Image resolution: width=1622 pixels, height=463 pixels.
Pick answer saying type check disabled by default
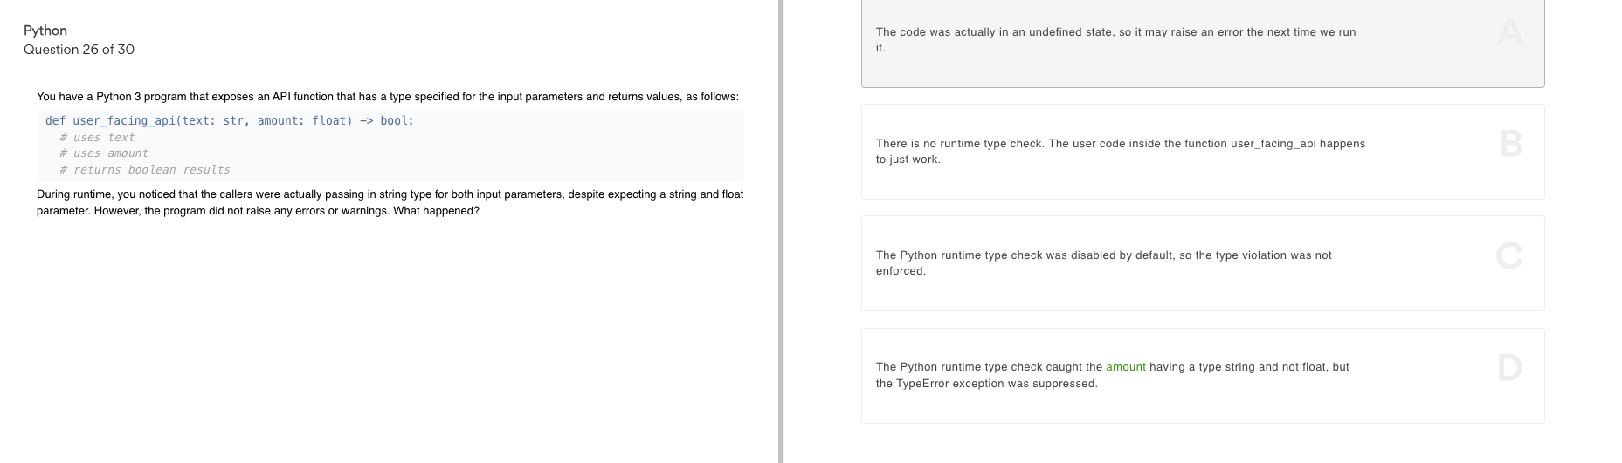pos(1203,263)
